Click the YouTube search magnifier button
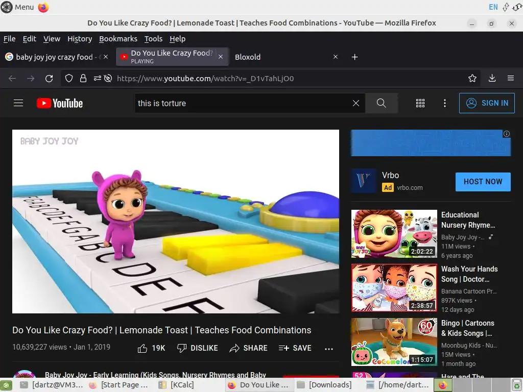 (381, 103)
